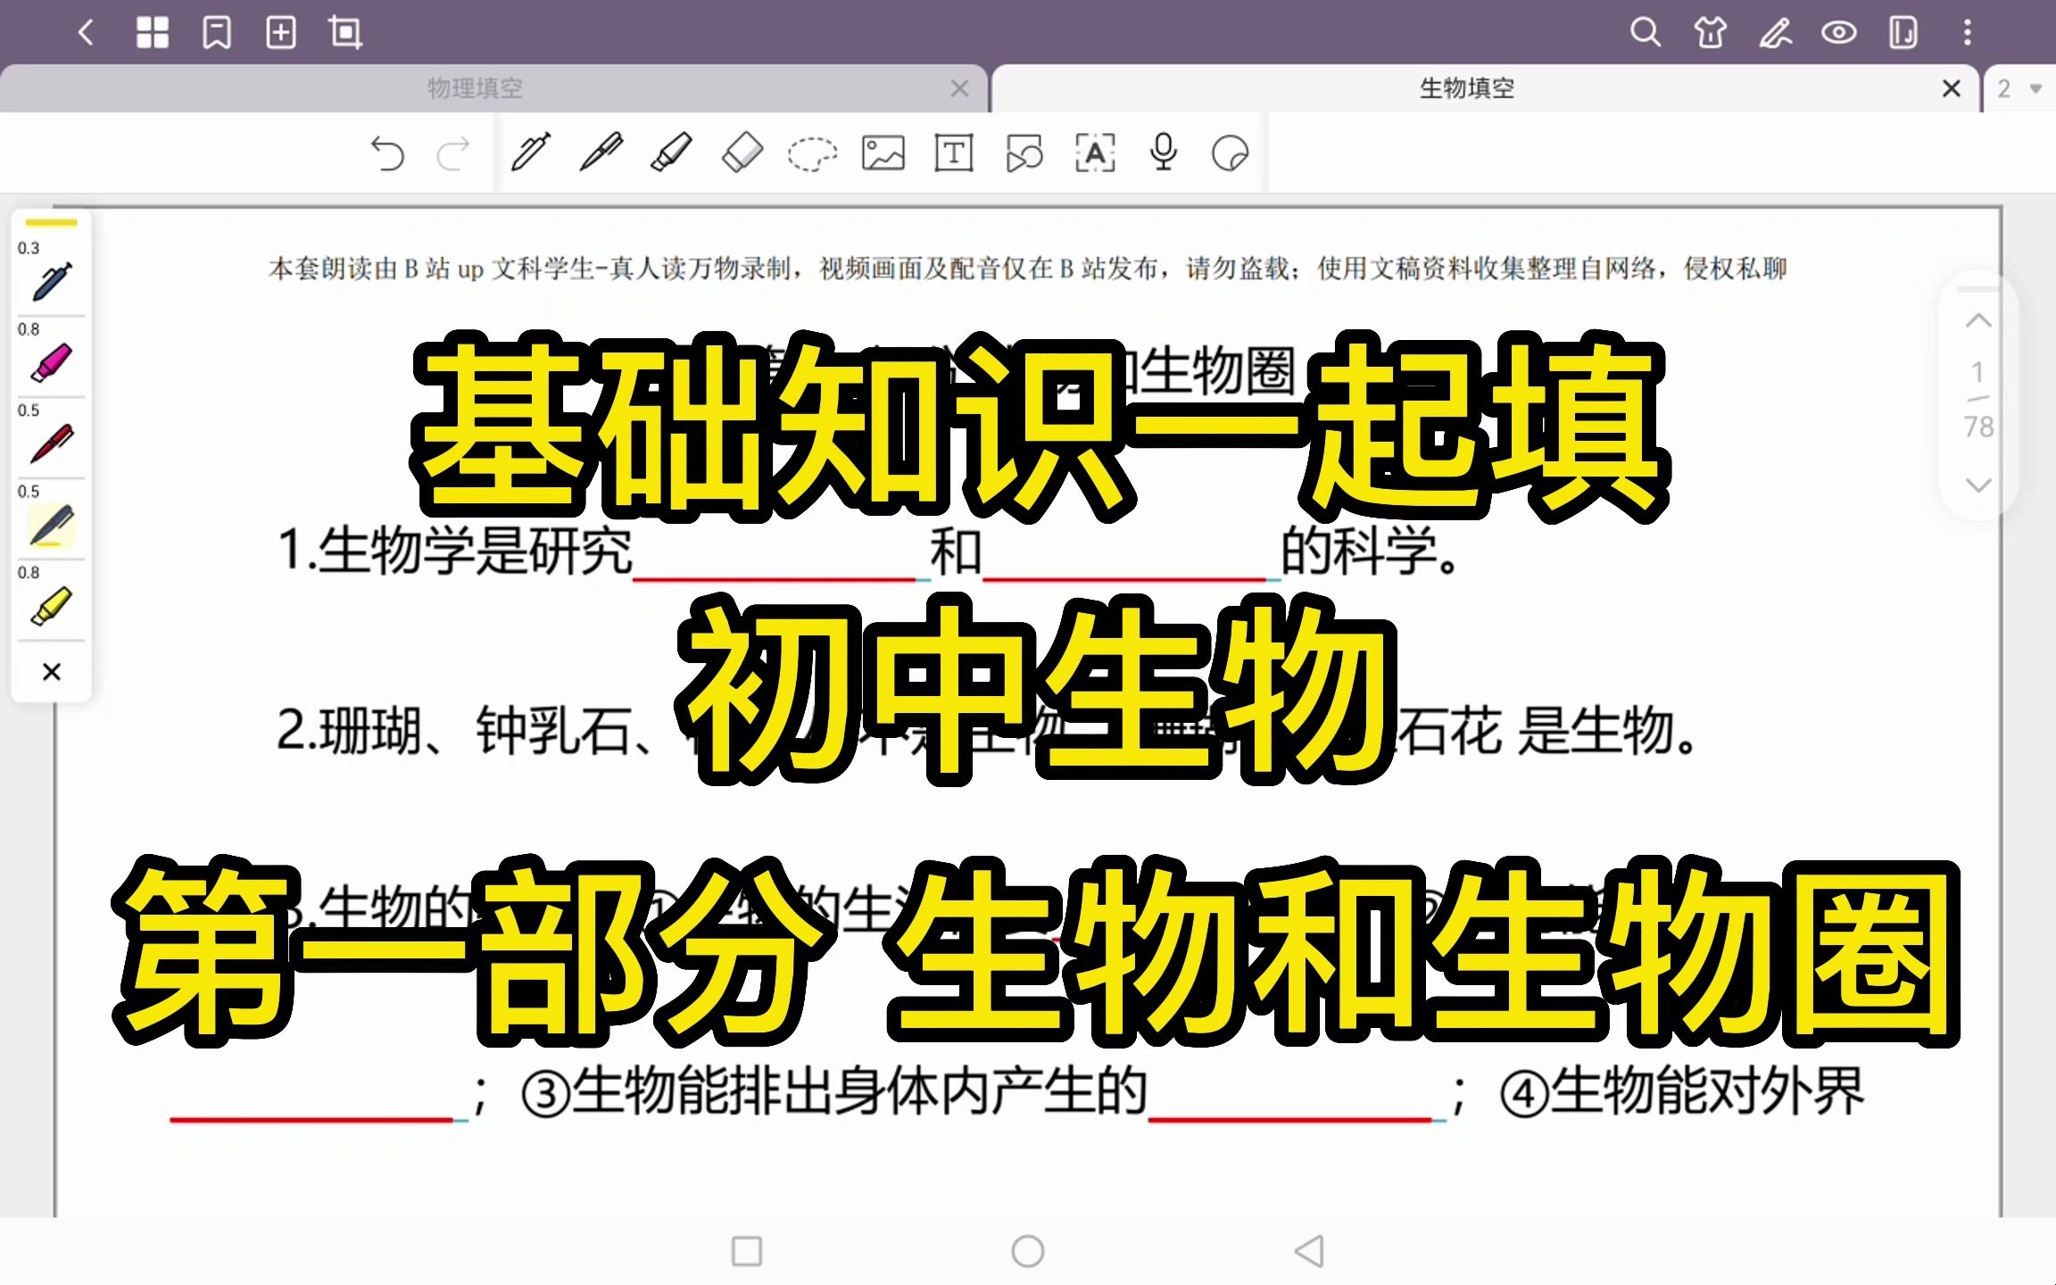This screenshot has width=2056, height=1285.
Task: Tap the pen edit mode icon
Action: point(1775,33)
